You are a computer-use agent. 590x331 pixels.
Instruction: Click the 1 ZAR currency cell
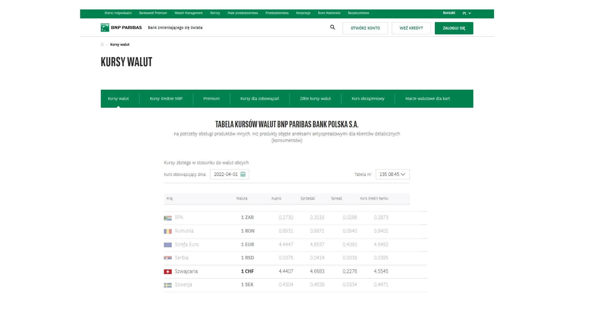[x=247, y=217]
